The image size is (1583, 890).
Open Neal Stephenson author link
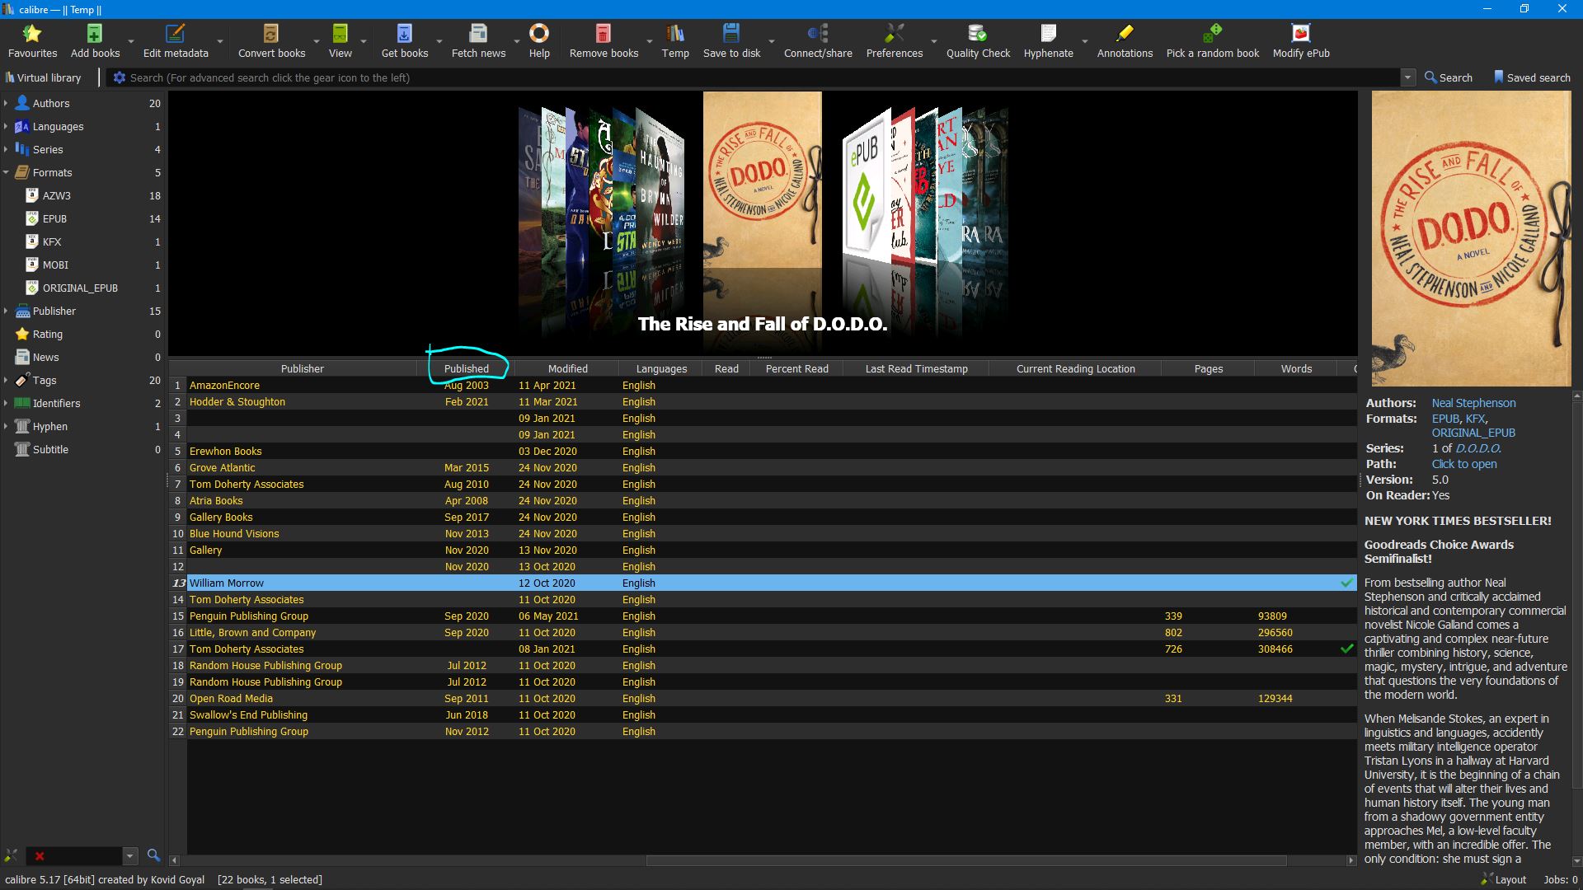pyautogui.click(x=1473, y=403)
